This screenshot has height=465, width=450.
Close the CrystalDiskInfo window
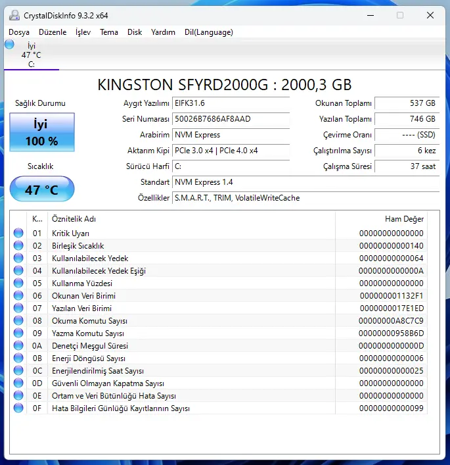(x=430, y=15)
